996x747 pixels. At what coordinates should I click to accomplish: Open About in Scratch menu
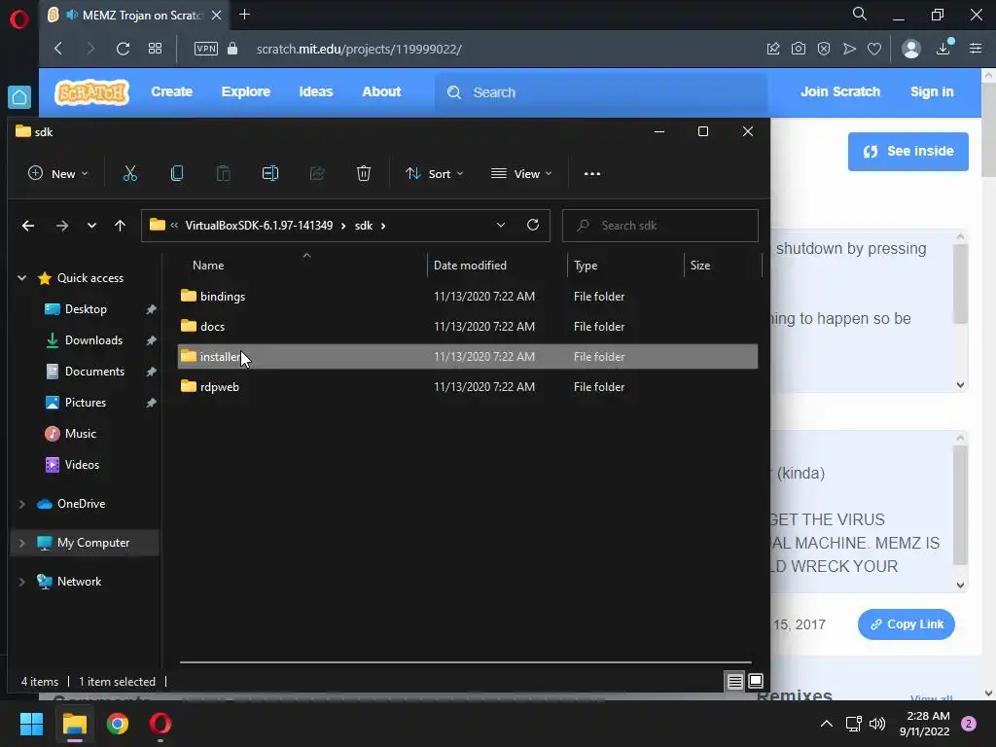tap(381, 91)
